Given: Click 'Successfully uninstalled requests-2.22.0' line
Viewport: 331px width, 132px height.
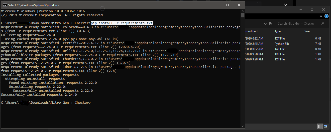Looking at the screenshot, I should coord(53,90).
